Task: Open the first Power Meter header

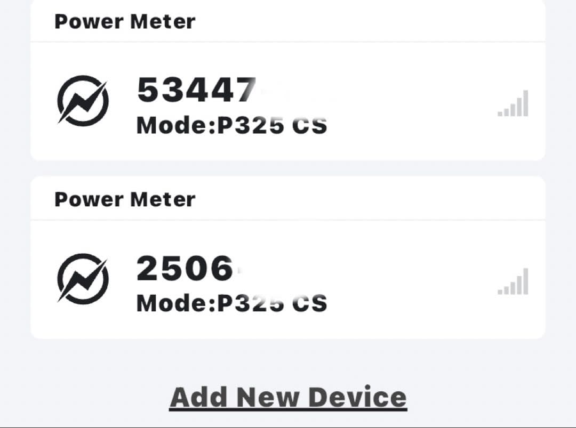Action: click(x=125, y=21)
